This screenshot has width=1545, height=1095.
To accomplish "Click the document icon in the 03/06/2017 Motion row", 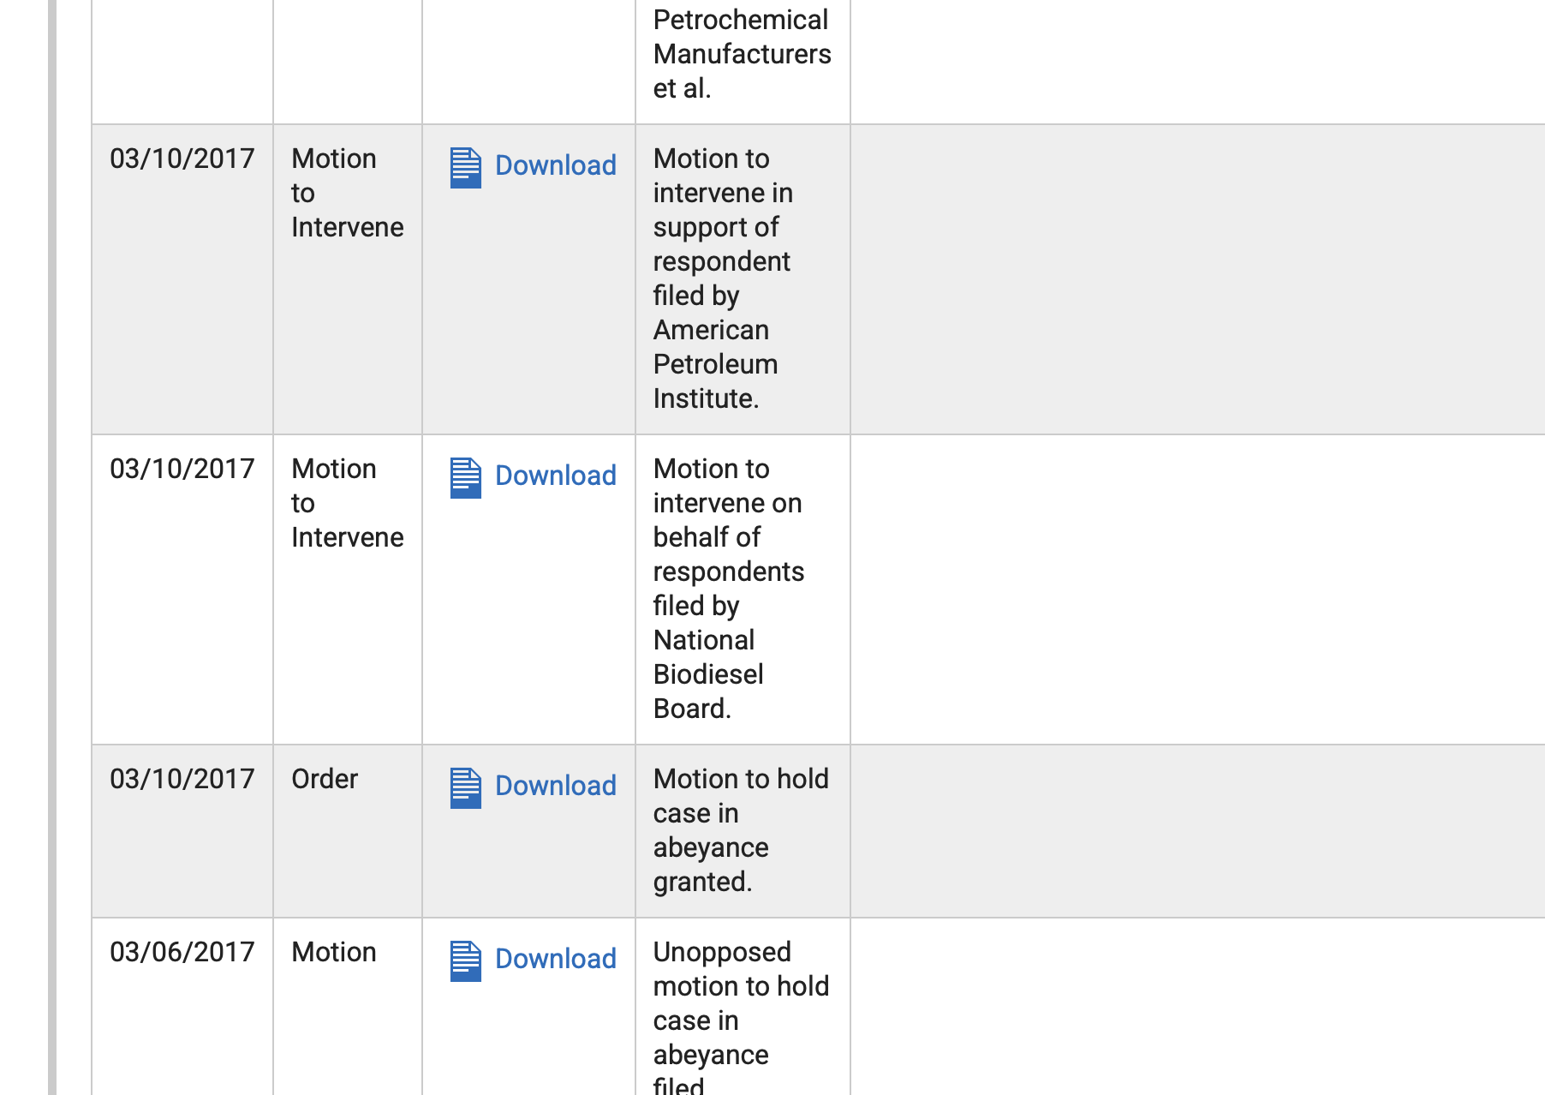I will pos(465,960).
